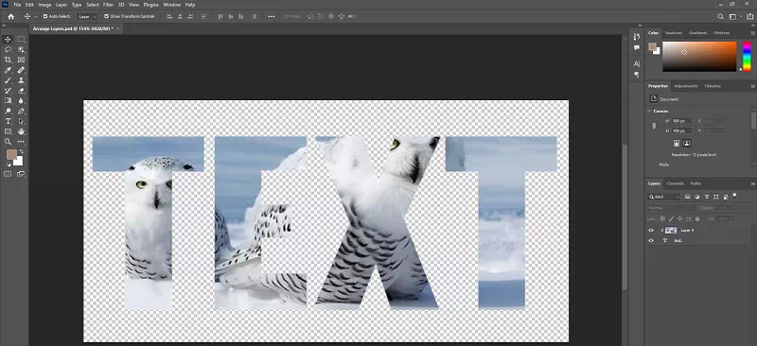This screenshot has height=346, width=757.
Task: Toggle the layer filtering on/off switch
Action: 735,196
